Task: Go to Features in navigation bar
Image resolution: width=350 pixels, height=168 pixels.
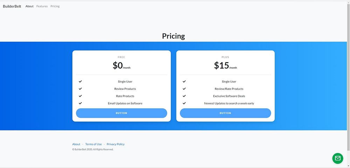Action: [42, 6]
